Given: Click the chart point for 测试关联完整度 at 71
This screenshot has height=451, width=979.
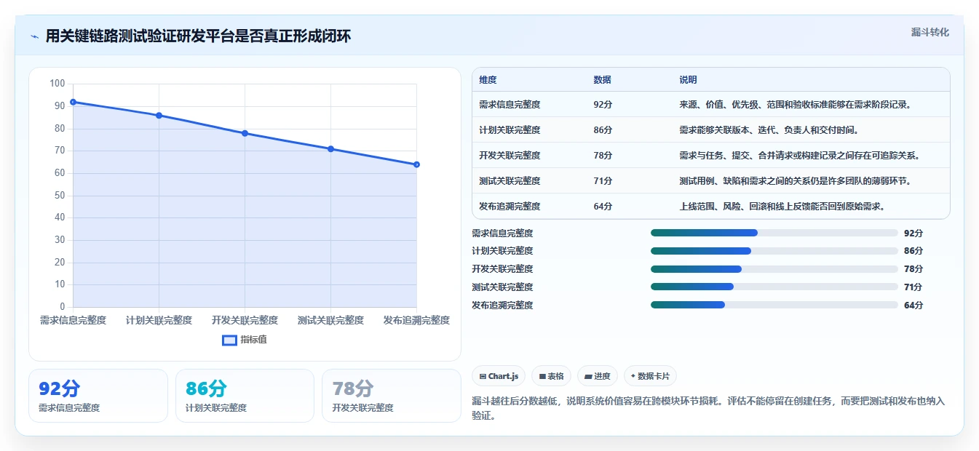Looking at the screenshot, I should (x=330, y=149).
